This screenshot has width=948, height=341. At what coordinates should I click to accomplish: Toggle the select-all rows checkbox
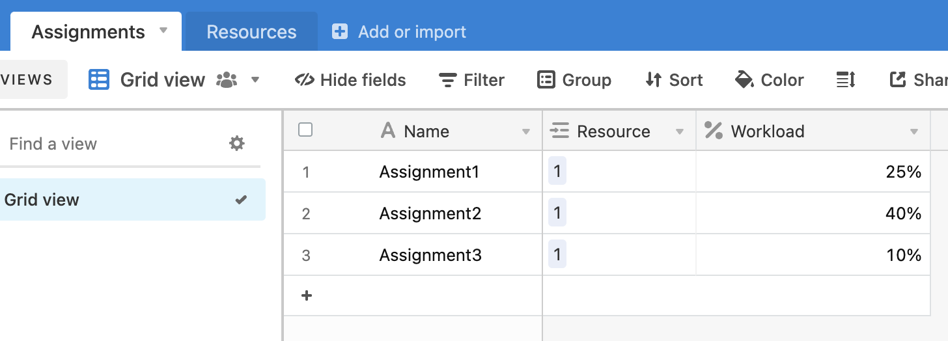(x=305, y=130)
